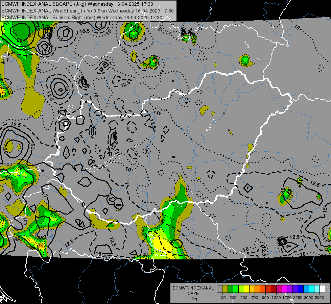Viewport: 331px width, 304px height.
Task: Click the dark red legend swatch
Action: pos(274,289)
